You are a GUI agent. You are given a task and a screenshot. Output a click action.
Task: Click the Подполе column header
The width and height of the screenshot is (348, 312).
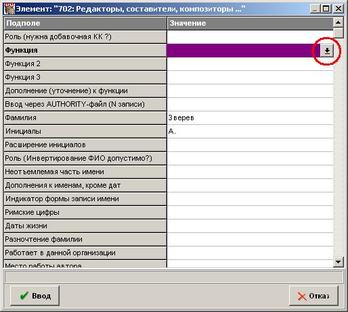click(x=85, y=24)
